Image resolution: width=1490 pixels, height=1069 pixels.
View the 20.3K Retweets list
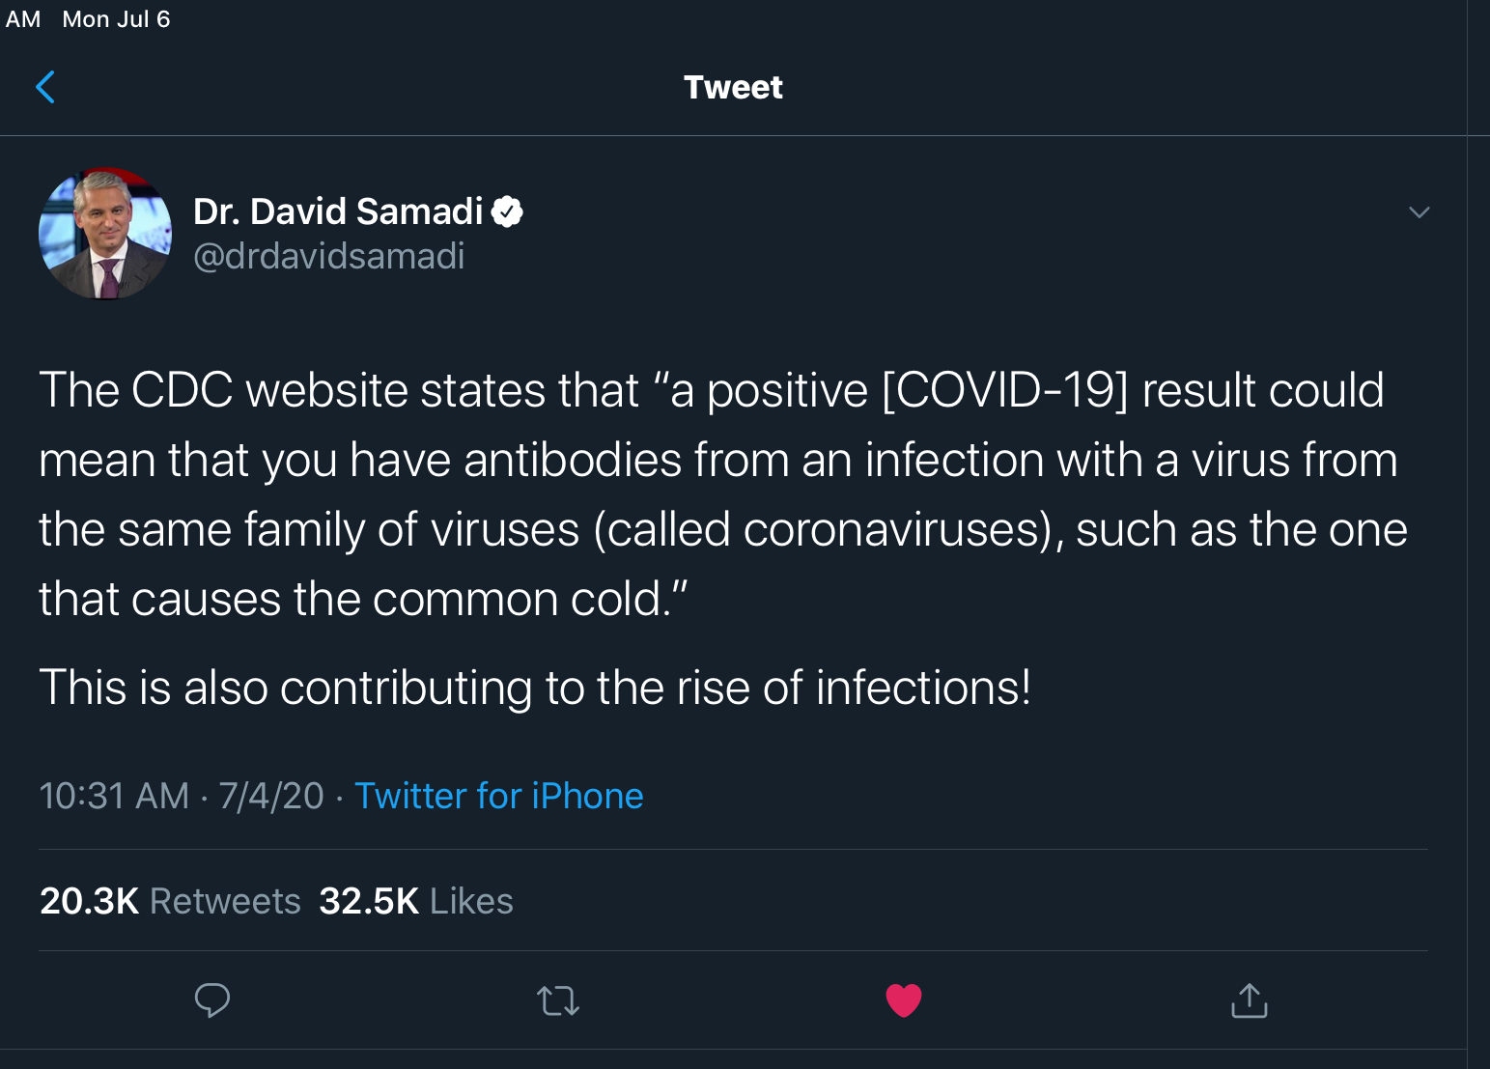[x=170, y=901]
